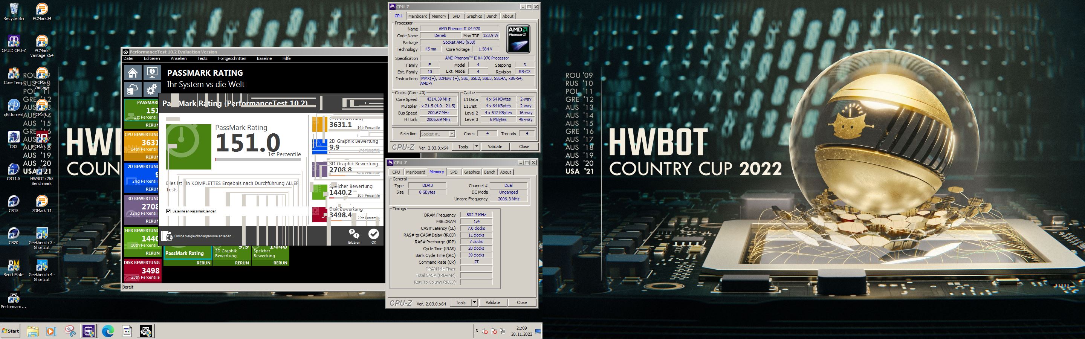Open the CB3 desktop shortcut

14,140
